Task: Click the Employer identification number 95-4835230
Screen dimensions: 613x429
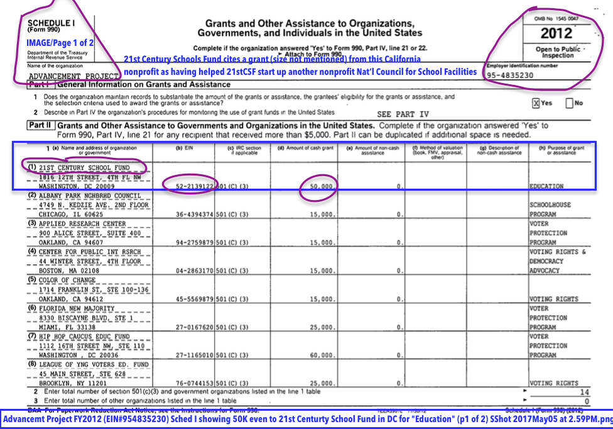Action: point(510,75)
